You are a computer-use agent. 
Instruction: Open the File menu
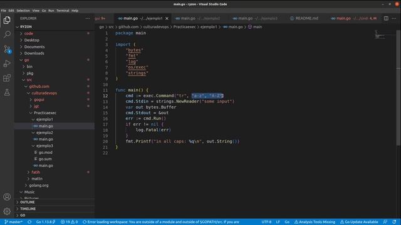pos(4,11)
